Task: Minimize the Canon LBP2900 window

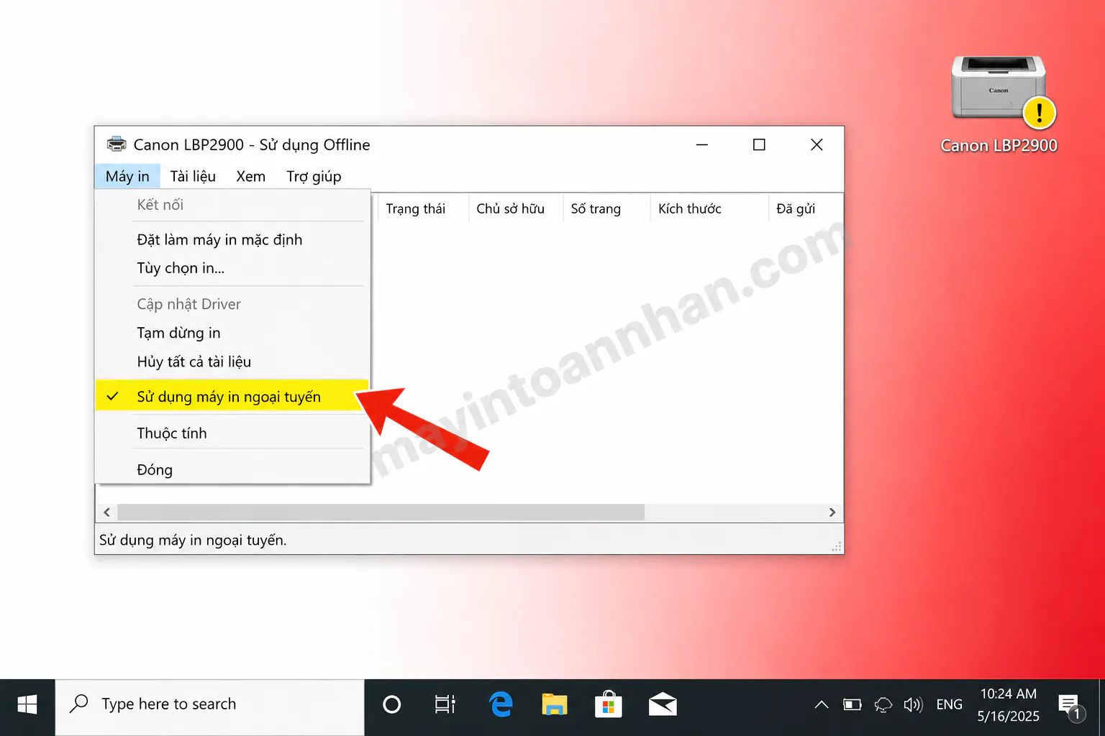Action: 702,144
